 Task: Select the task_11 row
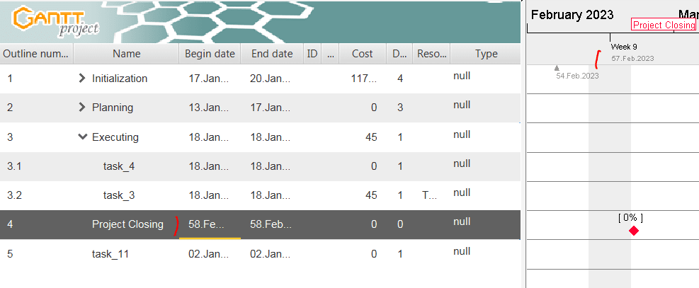110,253
